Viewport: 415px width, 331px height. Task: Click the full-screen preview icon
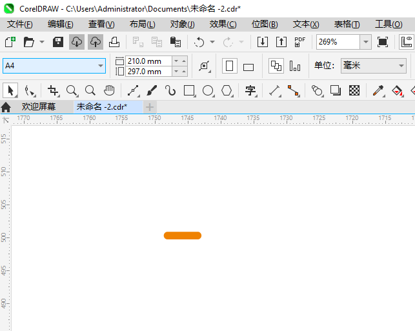tap(383, 42)
